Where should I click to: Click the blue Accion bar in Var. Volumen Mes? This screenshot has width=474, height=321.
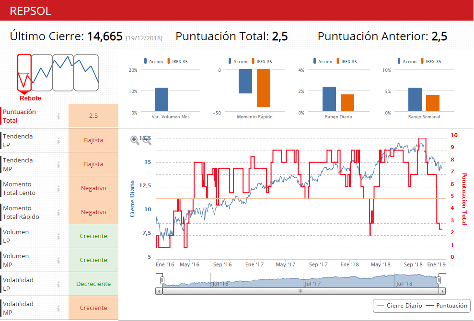(x=162, y=100)
